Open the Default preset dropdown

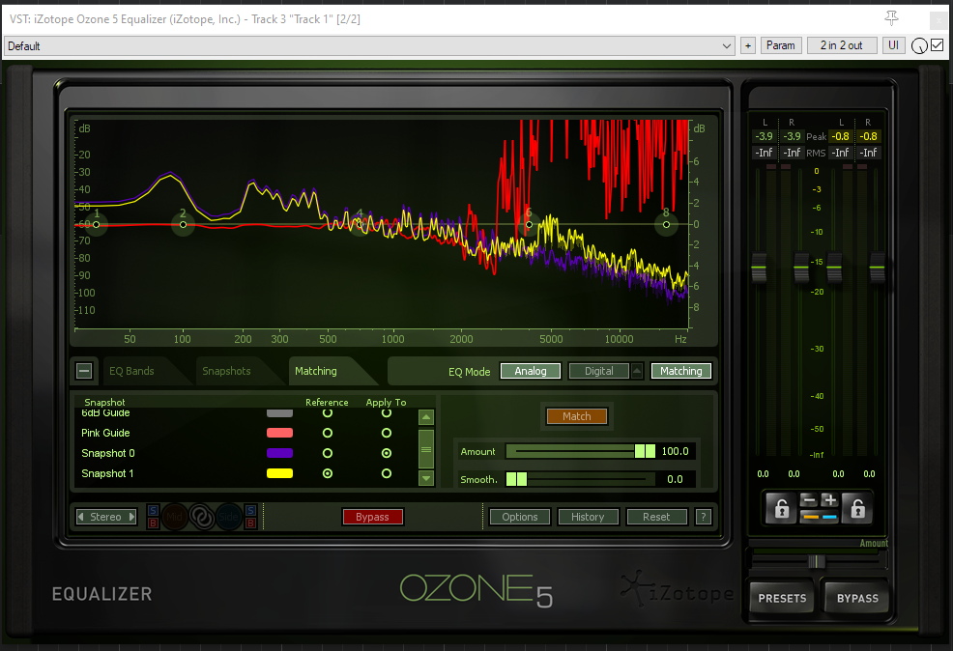370,45
